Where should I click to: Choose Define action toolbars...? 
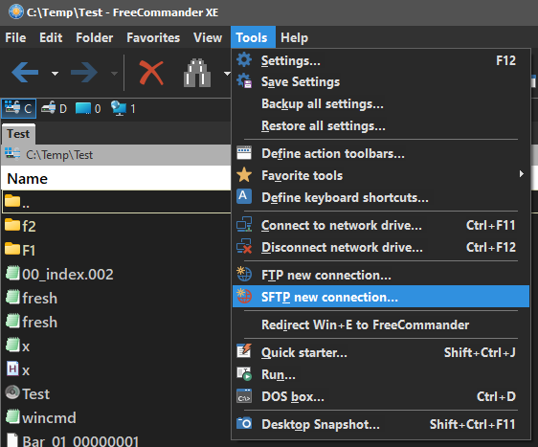[381, 154]
